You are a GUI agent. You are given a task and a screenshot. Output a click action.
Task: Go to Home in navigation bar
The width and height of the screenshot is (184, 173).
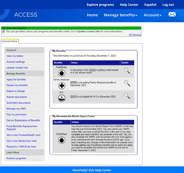pos(92,15)
